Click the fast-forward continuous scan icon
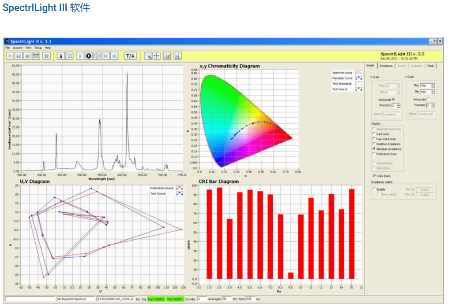Image resolution: width=451 pixels, height=307 pixels. [x=106, y=56]
